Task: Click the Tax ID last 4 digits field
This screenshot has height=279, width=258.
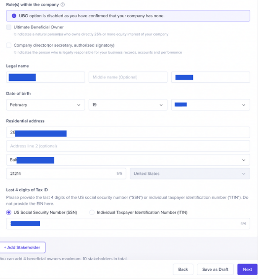Action: pos(128,223)
